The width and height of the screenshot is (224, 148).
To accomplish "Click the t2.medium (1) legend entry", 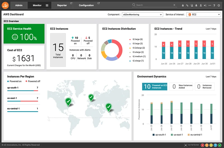I will pos(137,56).
